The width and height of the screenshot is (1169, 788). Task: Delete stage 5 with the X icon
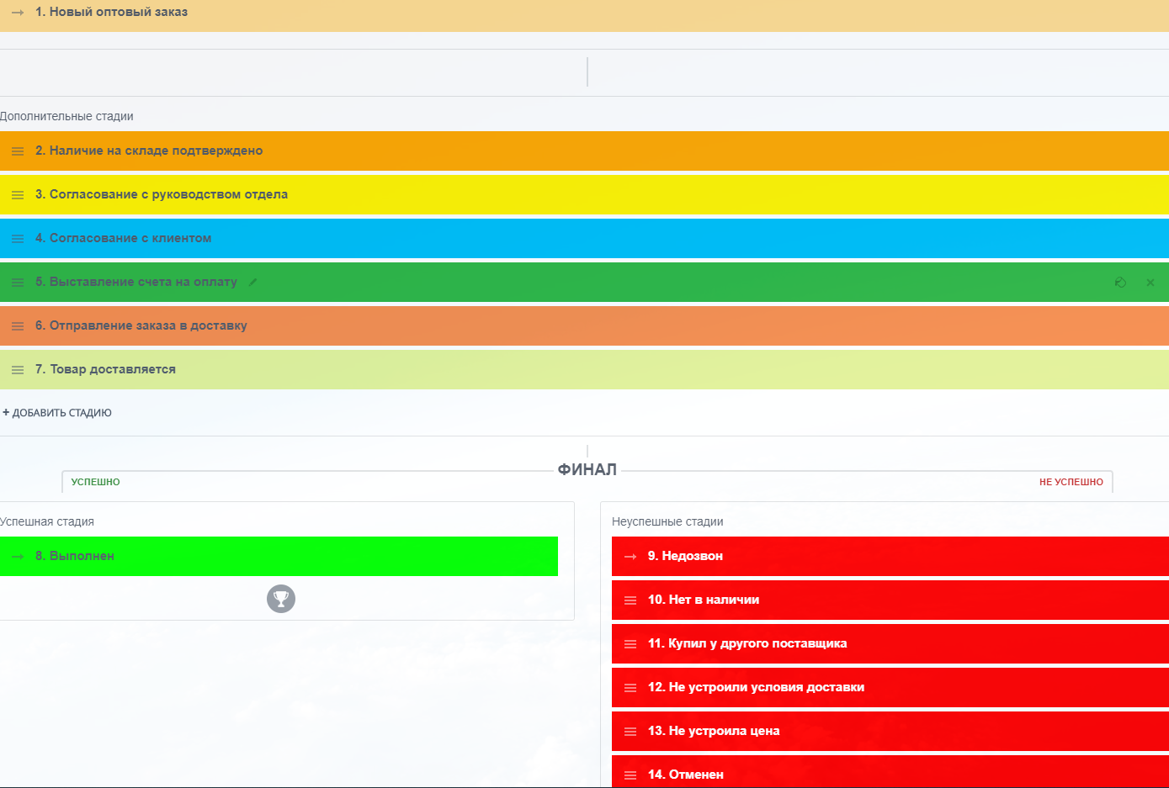1150,283
